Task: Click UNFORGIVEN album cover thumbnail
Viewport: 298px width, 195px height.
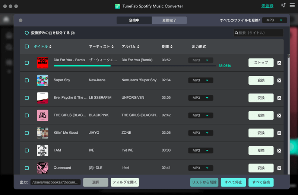Action: coord(42,98)
